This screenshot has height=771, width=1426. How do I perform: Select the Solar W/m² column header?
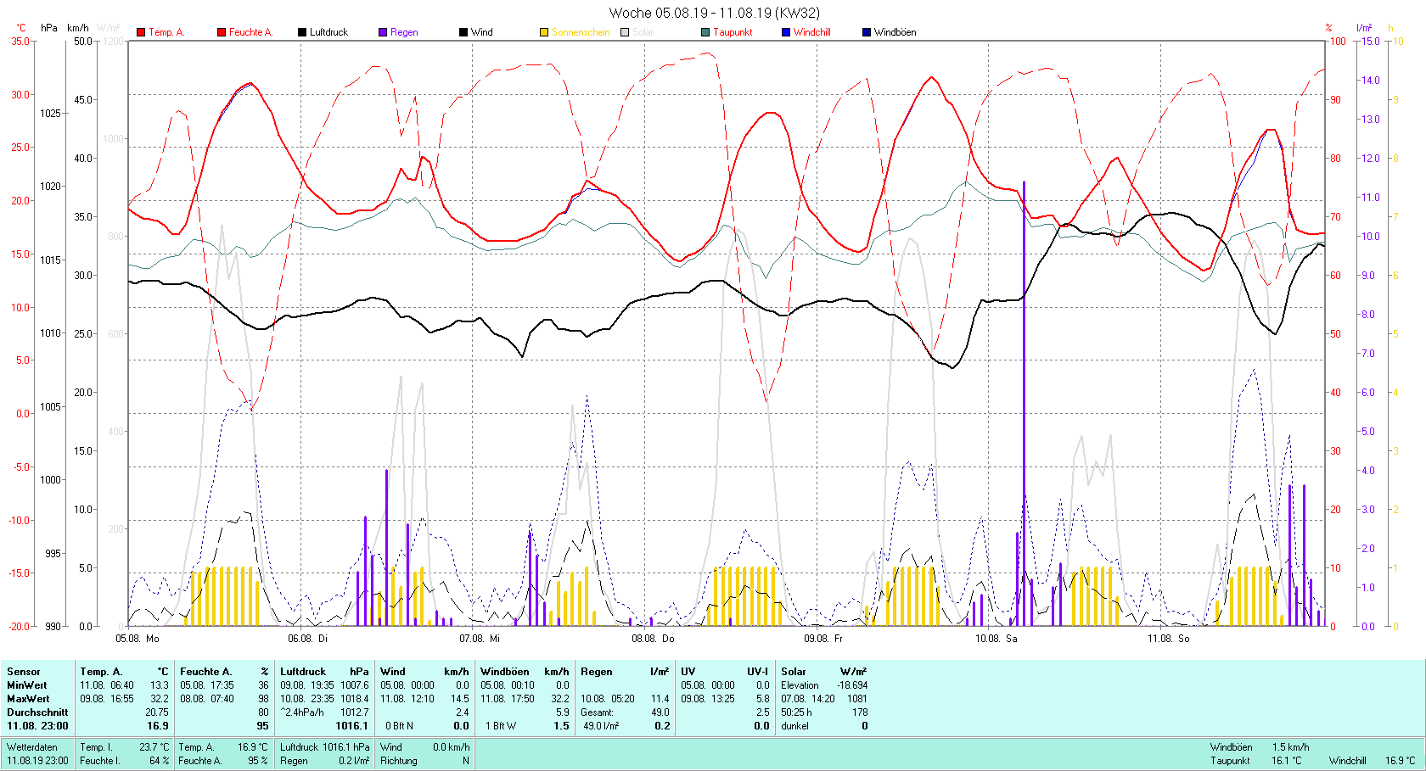(824, 672)
